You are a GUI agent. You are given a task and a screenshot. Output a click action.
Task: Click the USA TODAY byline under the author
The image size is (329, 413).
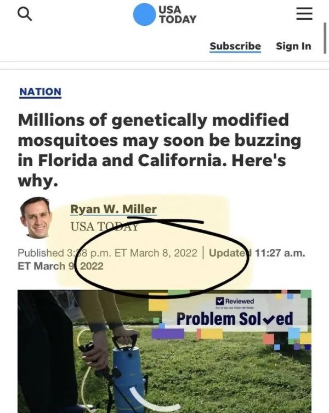[104, 225]
